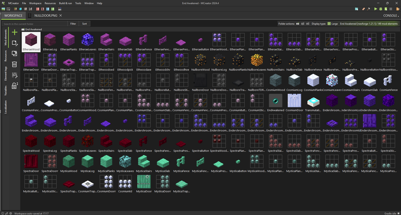Click the teal workspace settings icon
The width and height of the screenshot is (401, 215).
coord(357,9)
